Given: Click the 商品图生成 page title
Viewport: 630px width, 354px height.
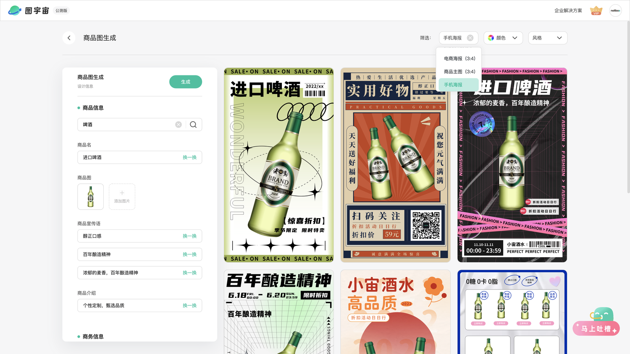Looking at the screenshot, I should pyautogui.click(x=100, y=38).
